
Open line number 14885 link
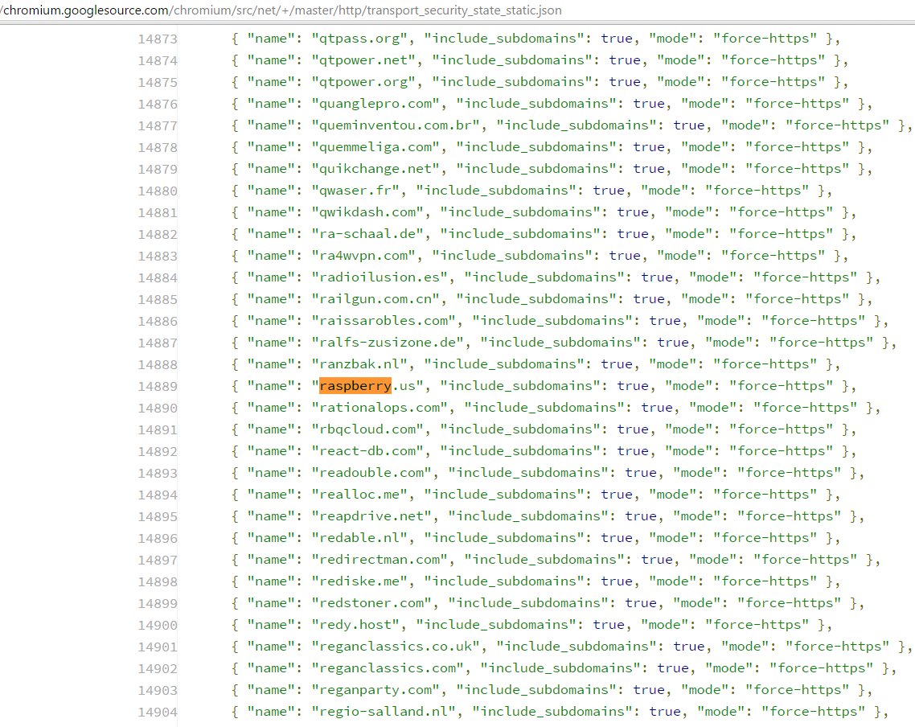point(158,299)
